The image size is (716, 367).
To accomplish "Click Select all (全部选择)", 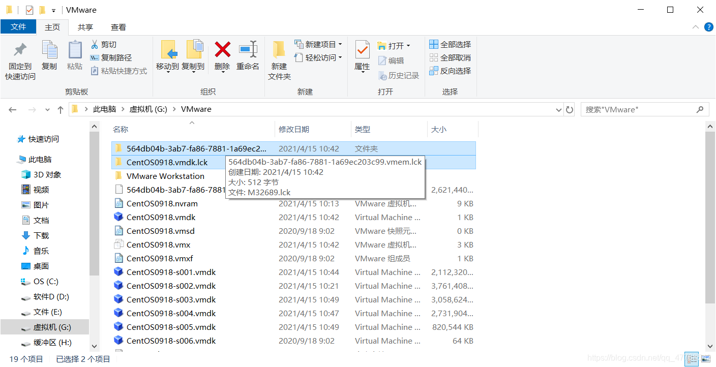I will (x=450, y=44).
